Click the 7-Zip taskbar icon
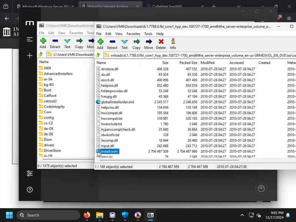Viewport: 296px width, 222px height. [x=150, y=215]
